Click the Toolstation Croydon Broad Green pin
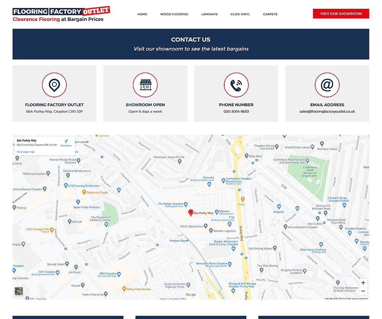The image size is (382, 319). click(x=223, y=181)
